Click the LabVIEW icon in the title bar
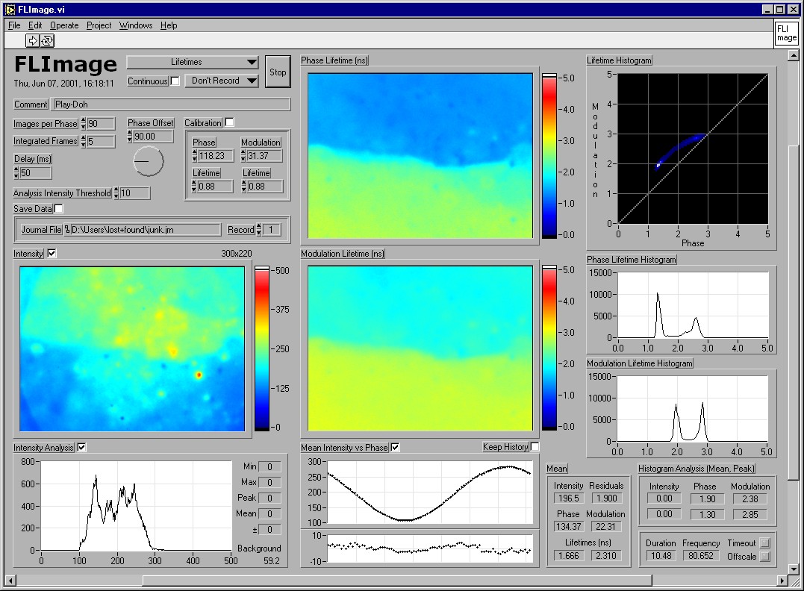Screen dimensions: 804x591 [10, 10]
